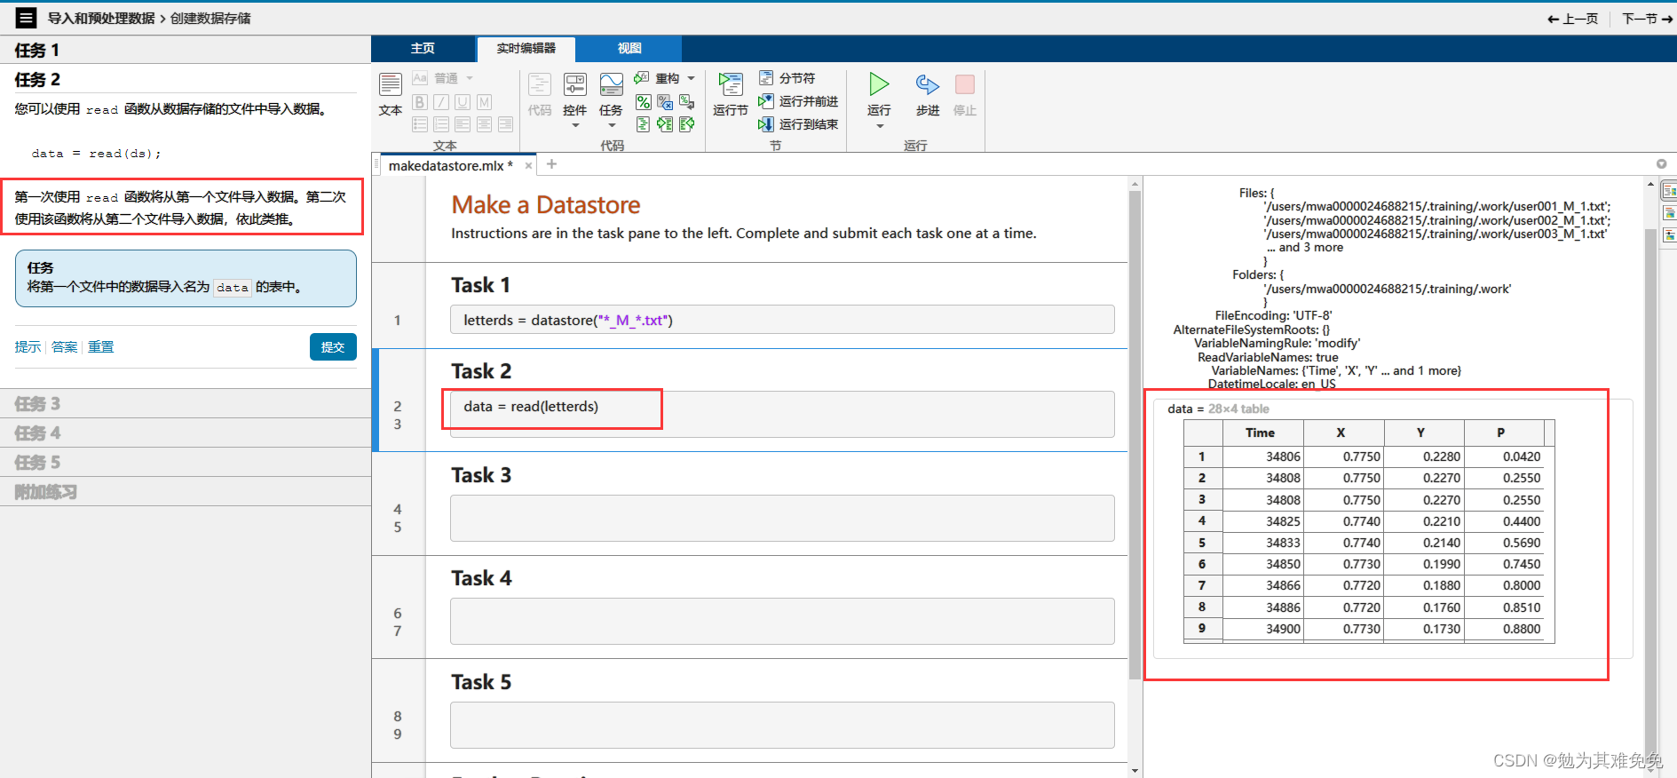Viewport: 1677px width, 778px height.
Task: Select output-on-right layout icon
Action: [1669, 190]
